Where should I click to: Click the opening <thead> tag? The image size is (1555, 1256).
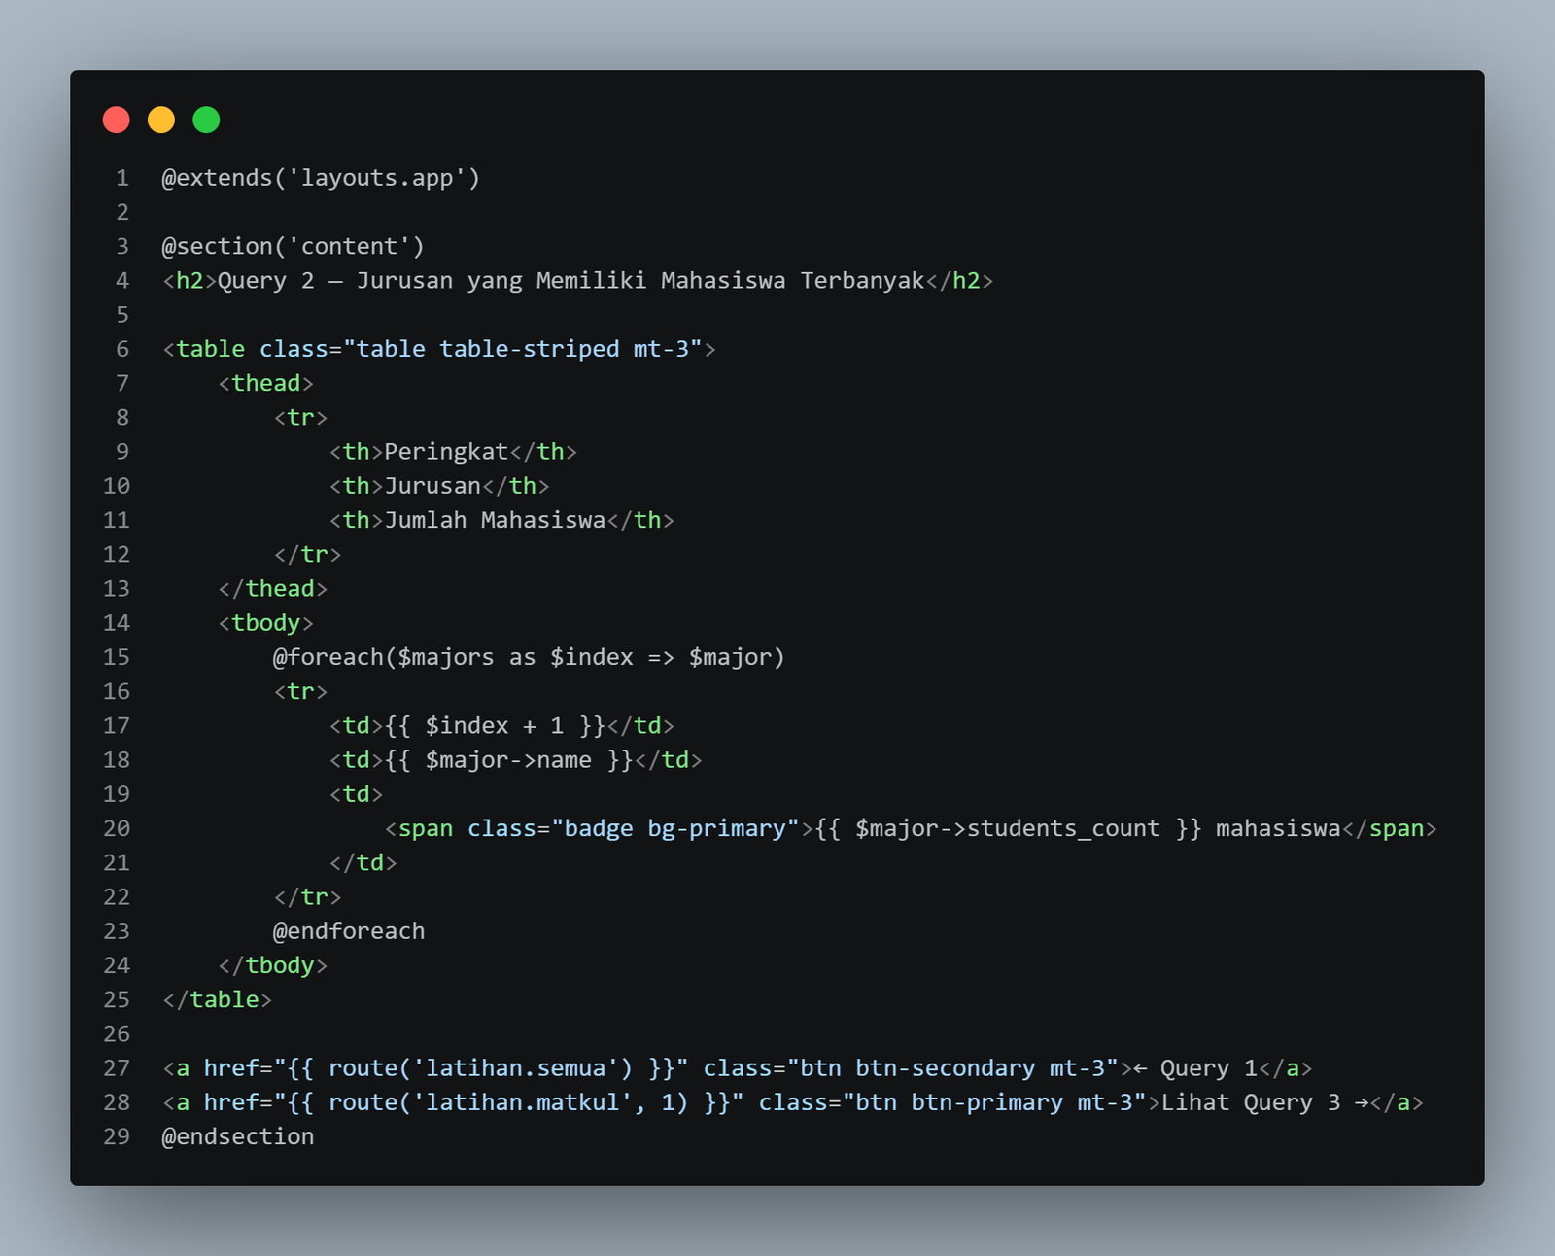(266, 383)
